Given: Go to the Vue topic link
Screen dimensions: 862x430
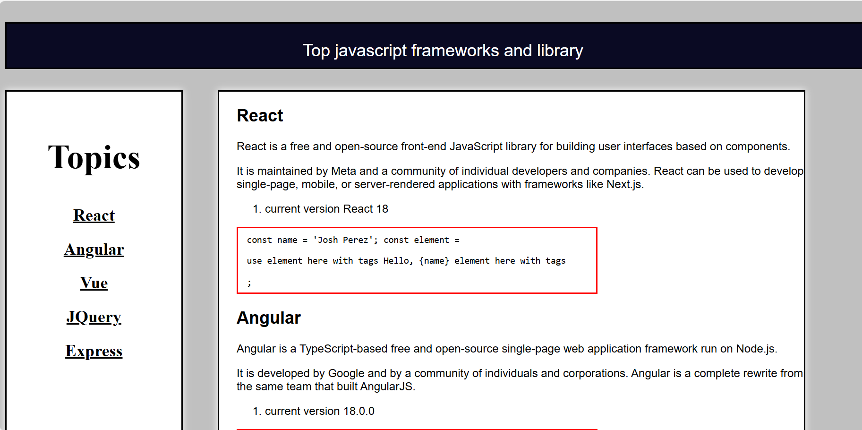Looking at the screenshot, I should 94,283.
